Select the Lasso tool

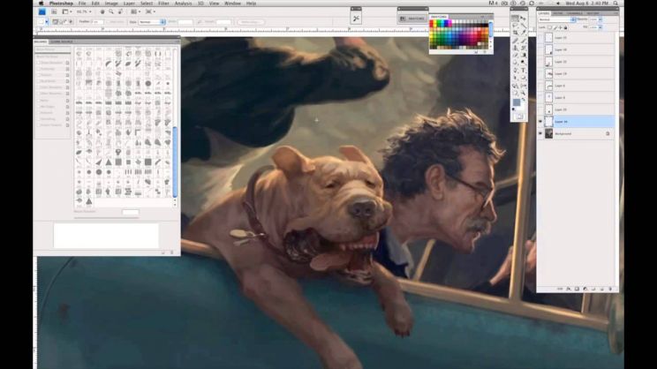pyautogui.click(x=515, y=26)
